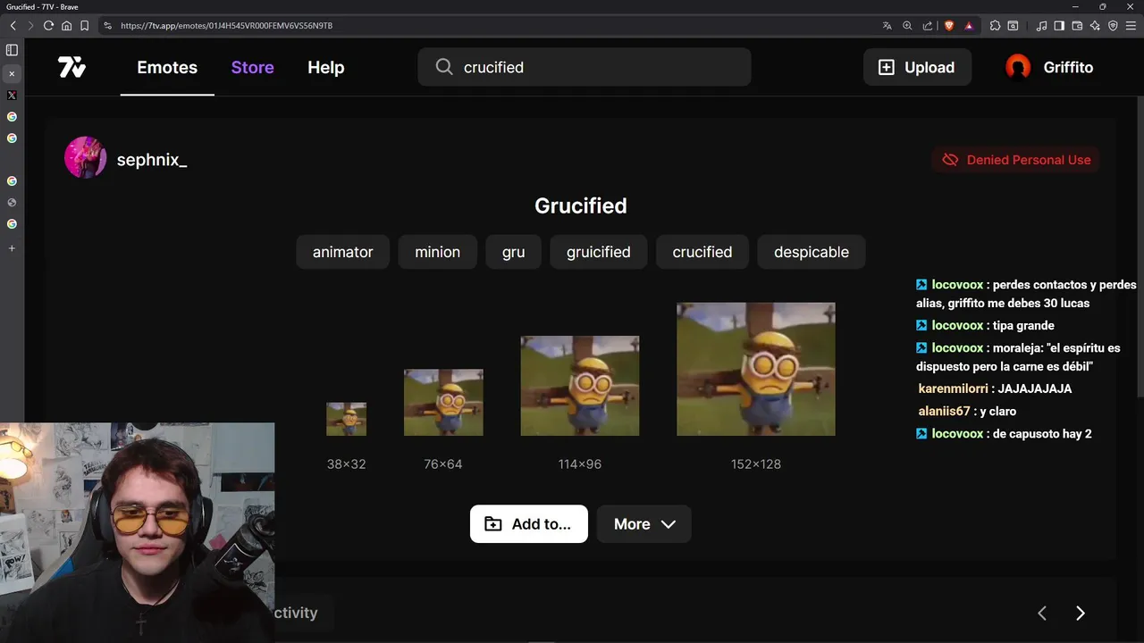This screenshot has height=643, width=1144.
Task: Select the minion tag
Action: click(437, 252)
